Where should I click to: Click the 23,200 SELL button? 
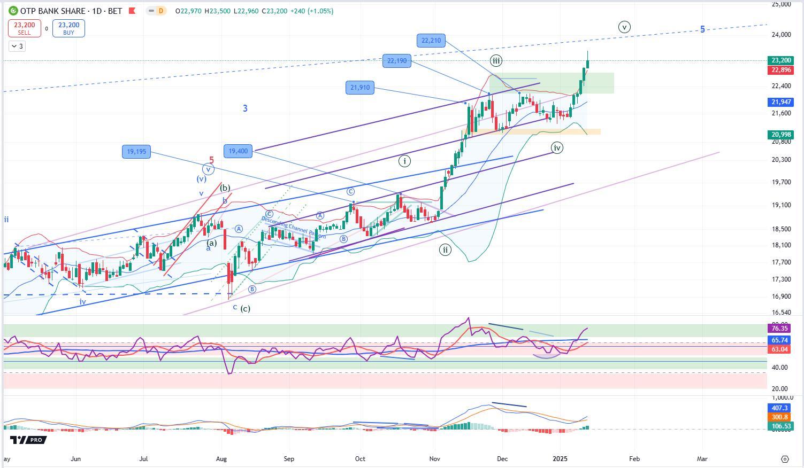[24, 28]
